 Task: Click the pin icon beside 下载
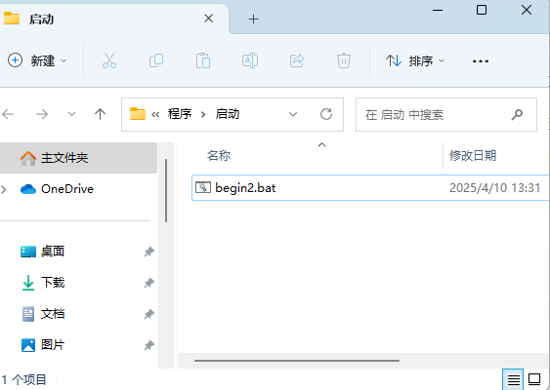(x=149, y=283)
